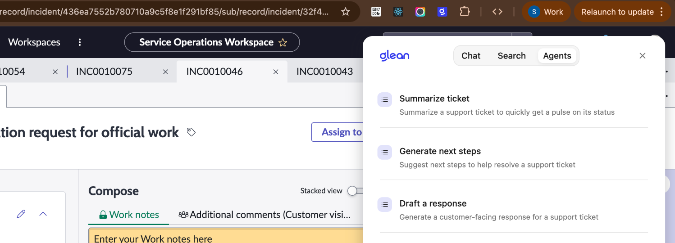Screen dimensions: 675x243
Task: Click the Assign to button
Action: click(x=337, y=132)
